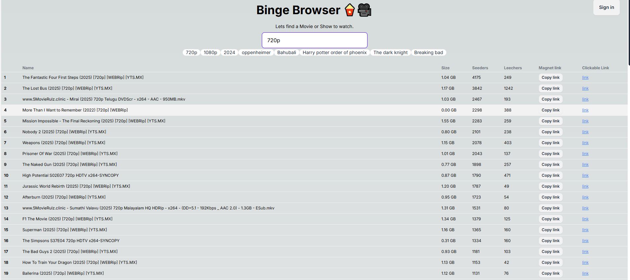Open link for The Simpsons S37E04
The image size is (630, 280).
(x=585, y=241)
